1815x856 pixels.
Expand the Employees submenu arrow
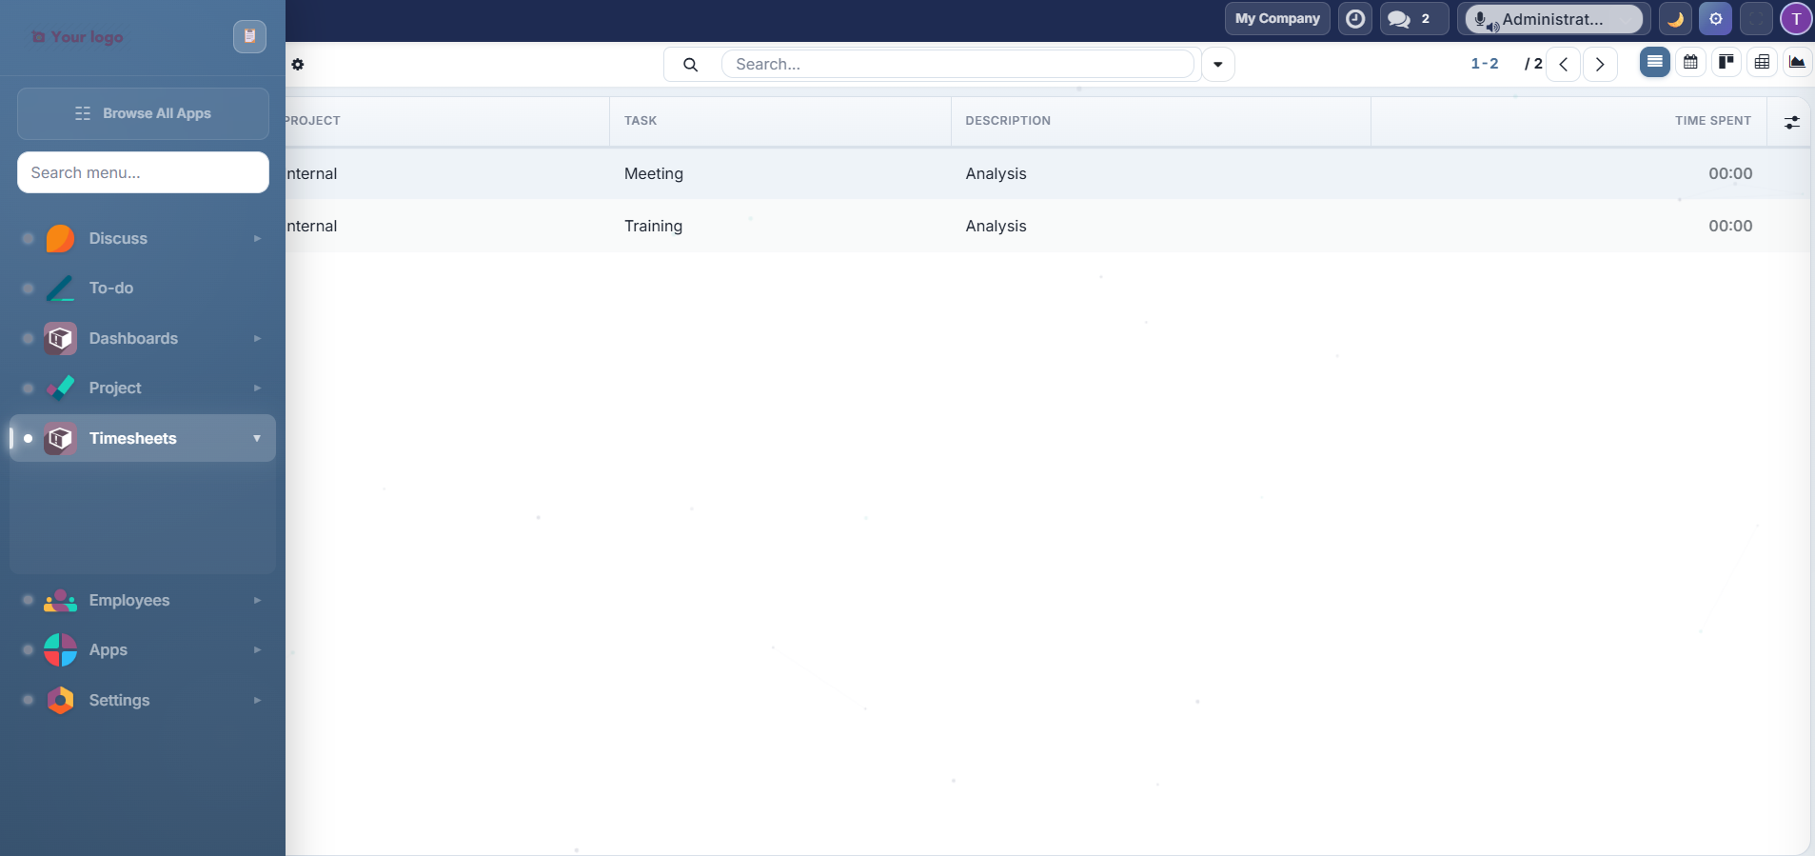click(x=257, y=600)
